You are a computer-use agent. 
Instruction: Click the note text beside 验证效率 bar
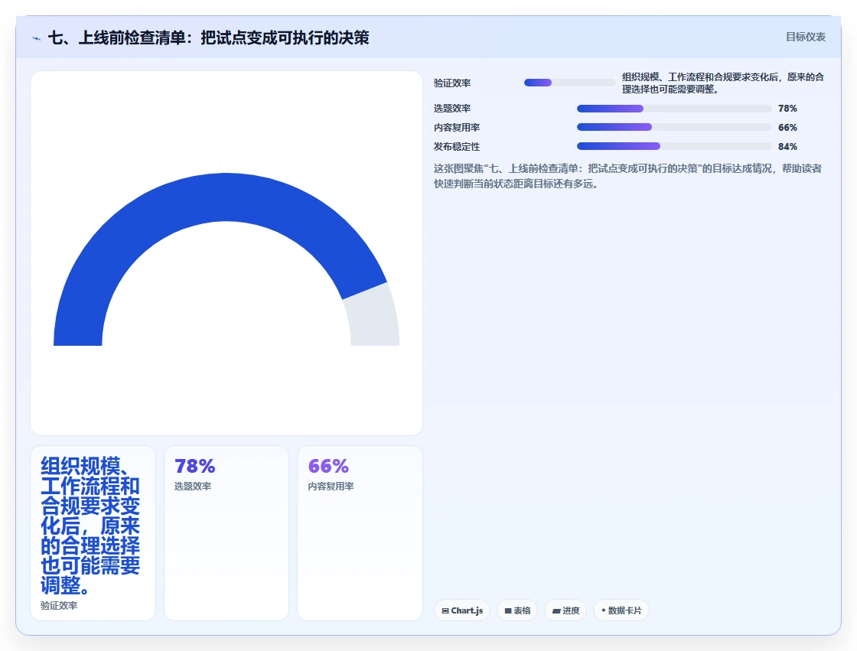[723, 83]
